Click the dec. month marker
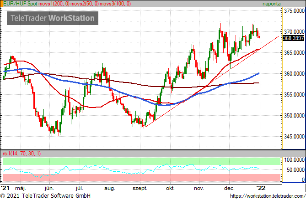 pos(229,188)
